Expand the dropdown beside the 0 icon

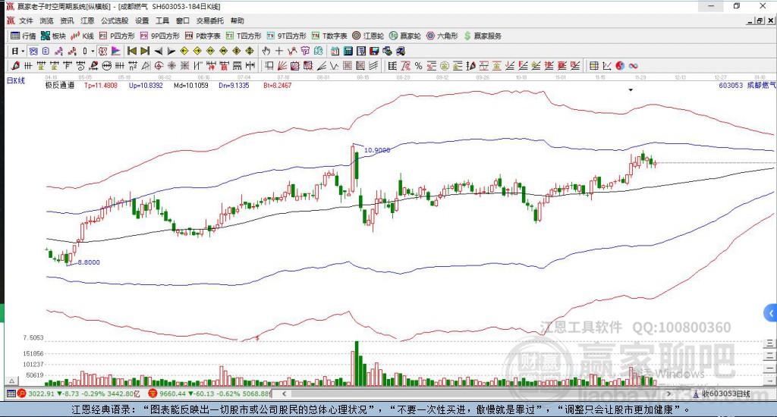pyautogui.click(x=94, y=51)
